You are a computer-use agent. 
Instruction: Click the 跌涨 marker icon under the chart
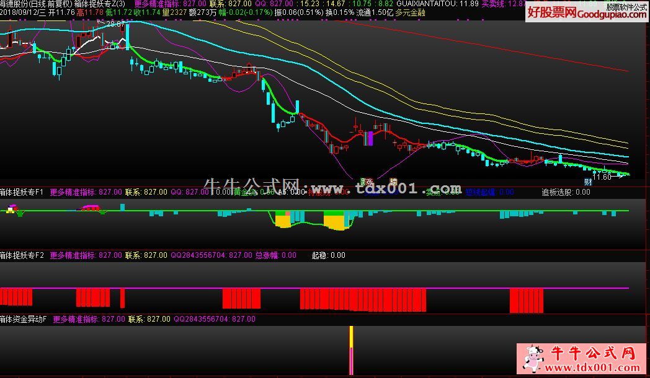(367, 182)
